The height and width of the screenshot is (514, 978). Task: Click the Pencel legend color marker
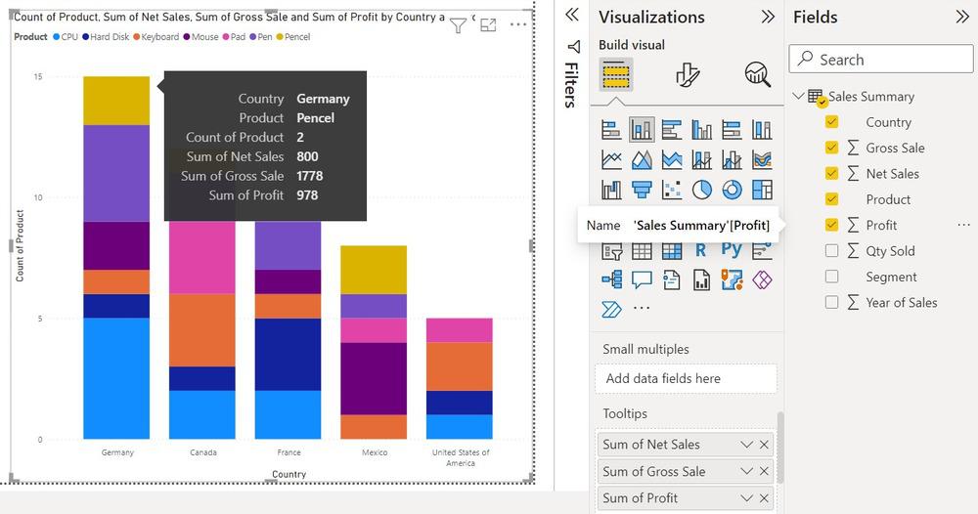[x=280, y=37]
